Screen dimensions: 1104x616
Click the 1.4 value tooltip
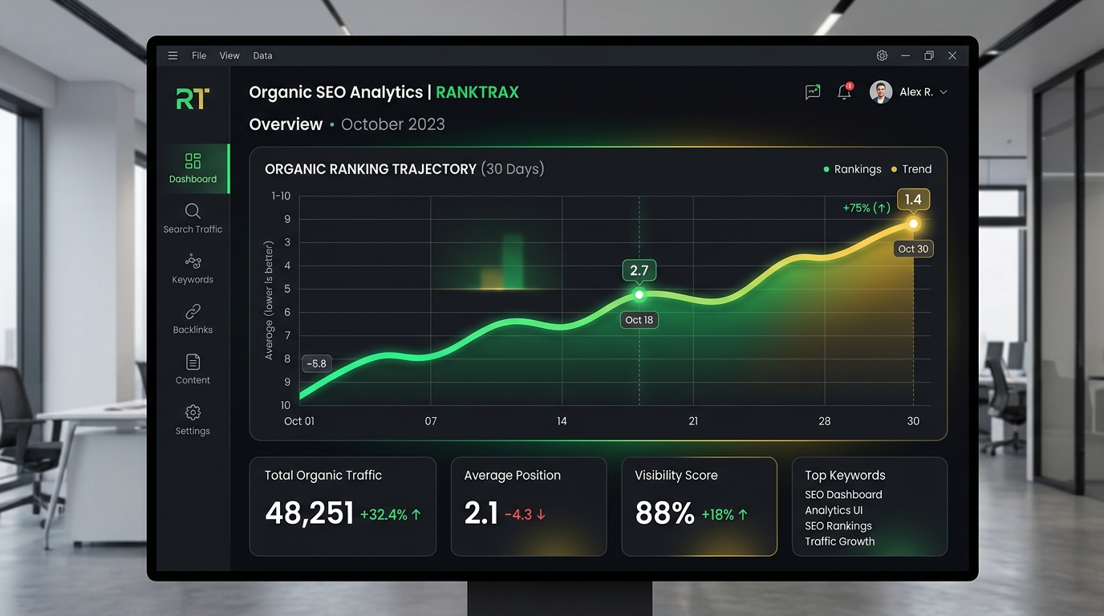913,200
